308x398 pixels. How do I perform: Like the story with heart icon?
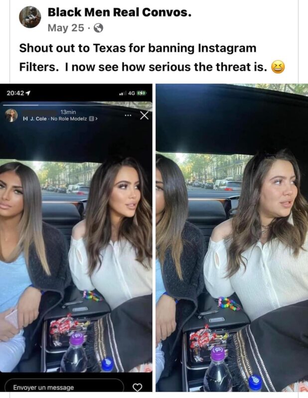[138, 388]
